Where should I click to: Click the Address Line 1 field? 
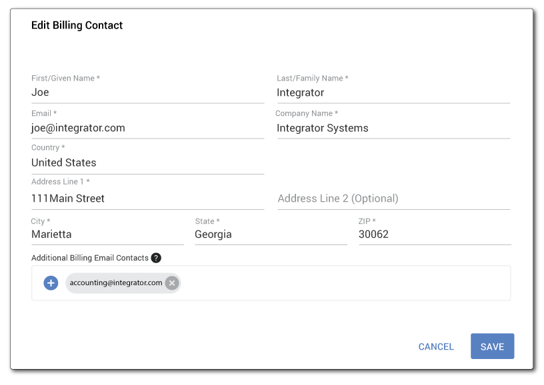(147, 198)
